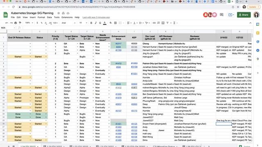Screen dimensions: 262x147
Task: Open the Data menu
Action: click(49, 17)
